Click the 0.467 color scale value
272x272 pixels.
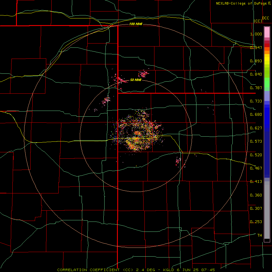(x=256, y=168)
